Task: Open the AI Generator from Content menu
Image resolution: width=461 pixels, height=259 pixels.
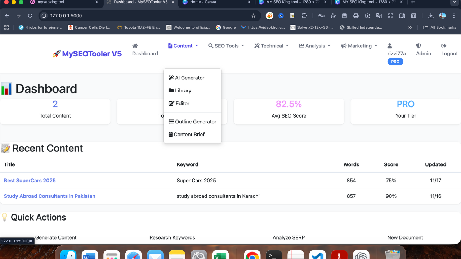Action: pos(189,78)
